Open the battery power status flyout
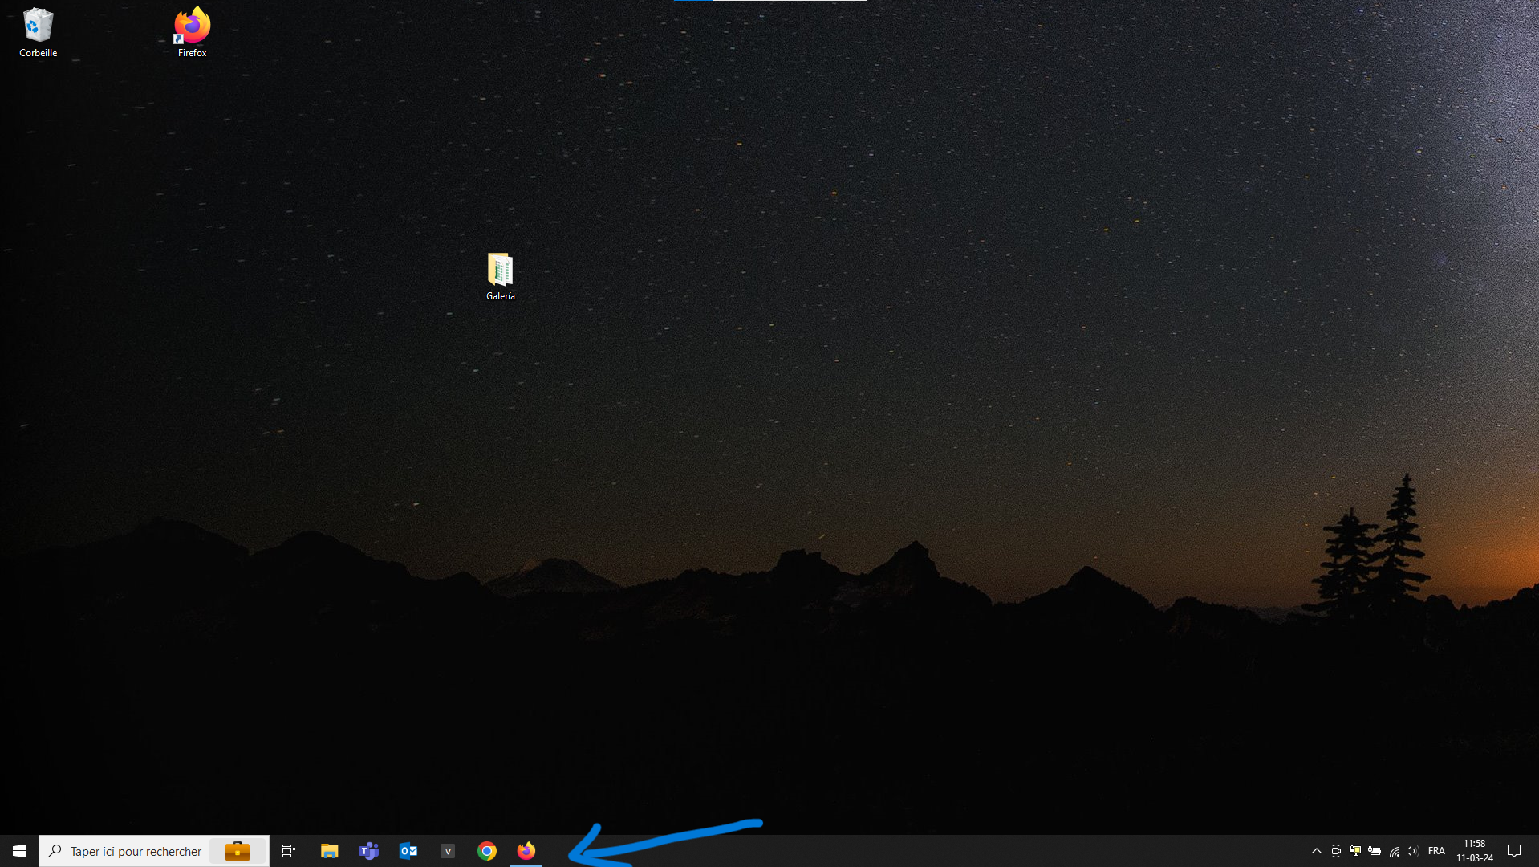The image size is (1539, 867). point(1375,851)
